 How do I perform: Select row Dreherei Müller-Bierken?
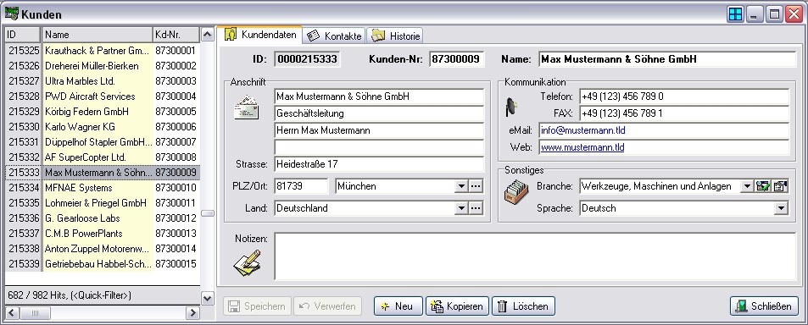pyautogui.click(x=103, y=66)
